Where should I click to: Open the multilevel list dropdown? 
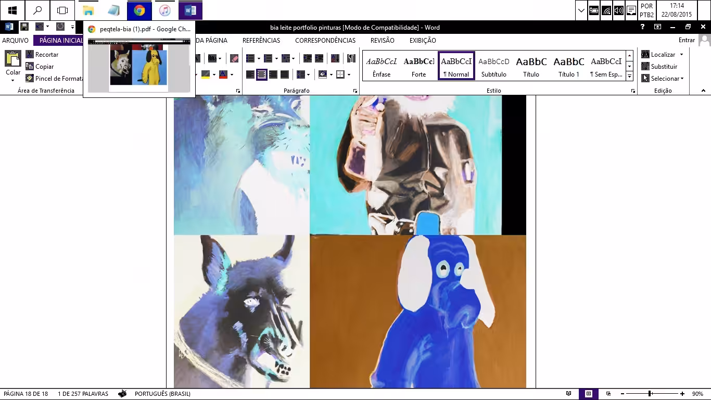pyautogui.click(x=294, y=58)
